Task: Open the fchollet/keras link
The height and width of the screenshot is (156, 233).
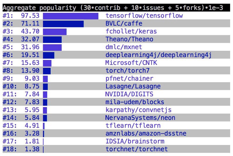Action: tap(131, 31)
